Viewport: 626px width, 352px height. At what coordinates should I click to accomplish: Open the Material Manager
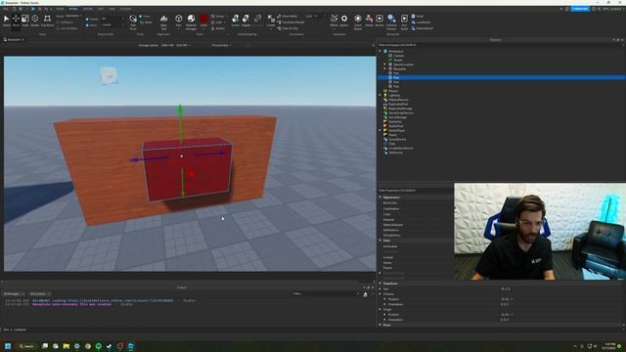(191, 22)
